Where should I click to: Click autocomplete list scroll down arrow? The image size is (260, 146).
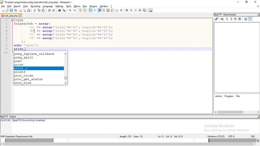[65, 83]
